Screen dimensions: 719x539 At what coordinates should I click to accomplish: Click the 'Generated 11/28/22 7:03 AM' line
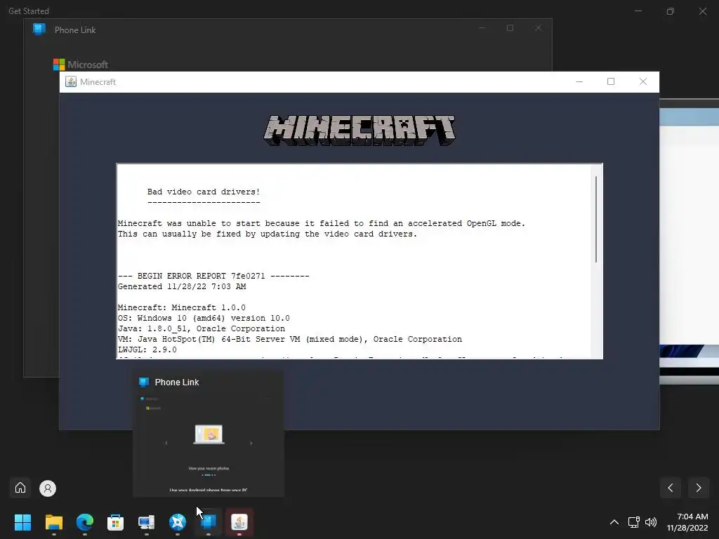tap(182, 286)
